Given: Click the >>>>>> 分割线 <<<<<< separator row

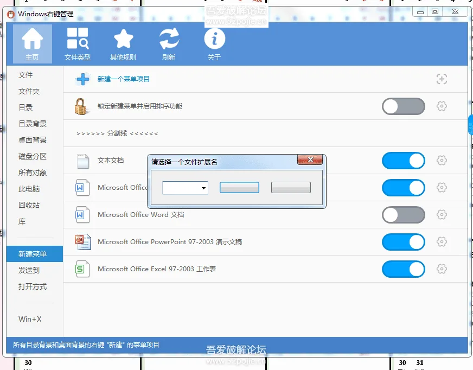Looking at the screenshot, I should (265, 133).
